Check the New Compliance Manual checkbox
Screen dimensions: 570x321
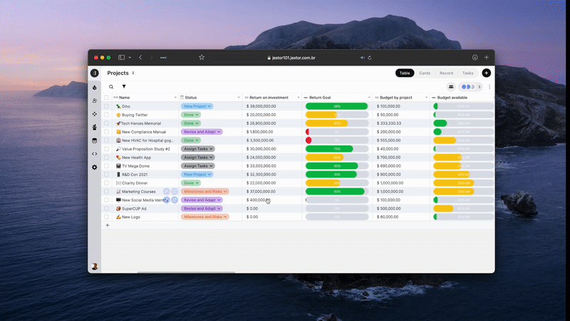[106, 132]
